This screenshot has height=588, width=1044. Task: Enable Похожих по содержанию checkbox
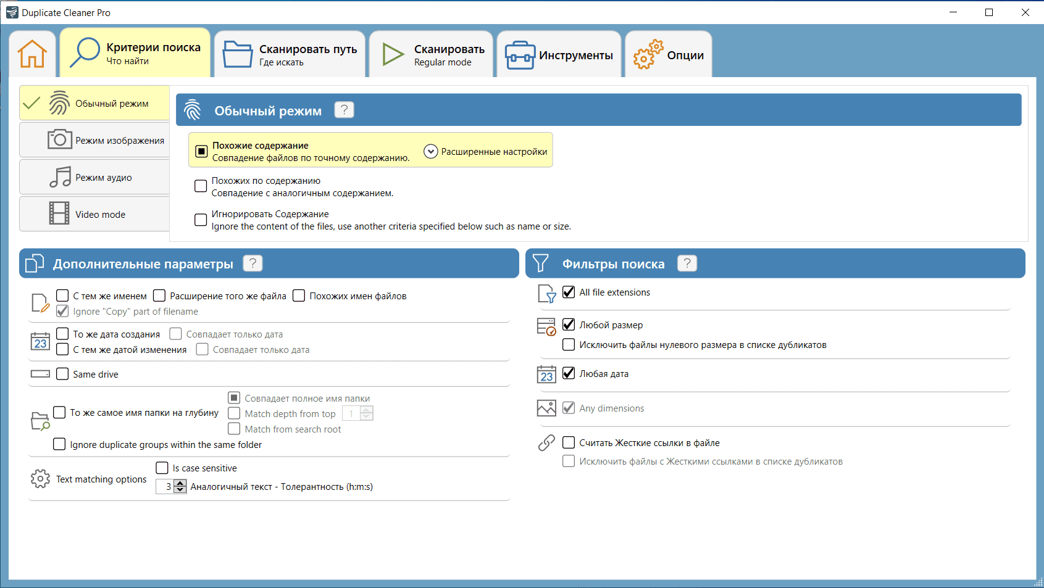(x=201, y=186)
